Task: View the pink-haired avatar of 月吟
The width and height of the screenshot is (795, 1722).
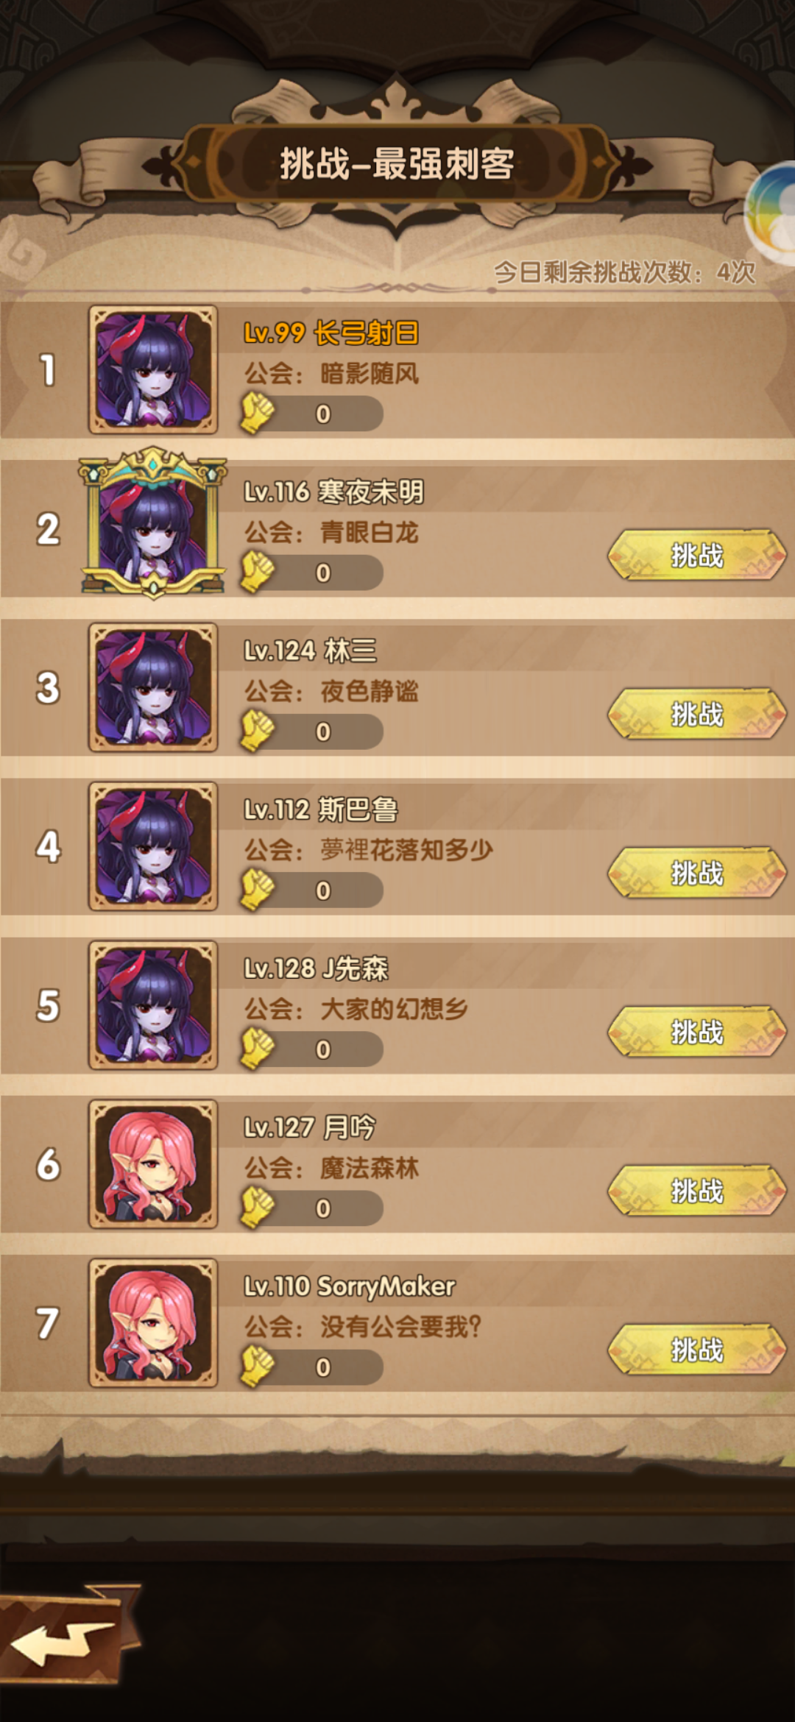Action: point(153,1164)
